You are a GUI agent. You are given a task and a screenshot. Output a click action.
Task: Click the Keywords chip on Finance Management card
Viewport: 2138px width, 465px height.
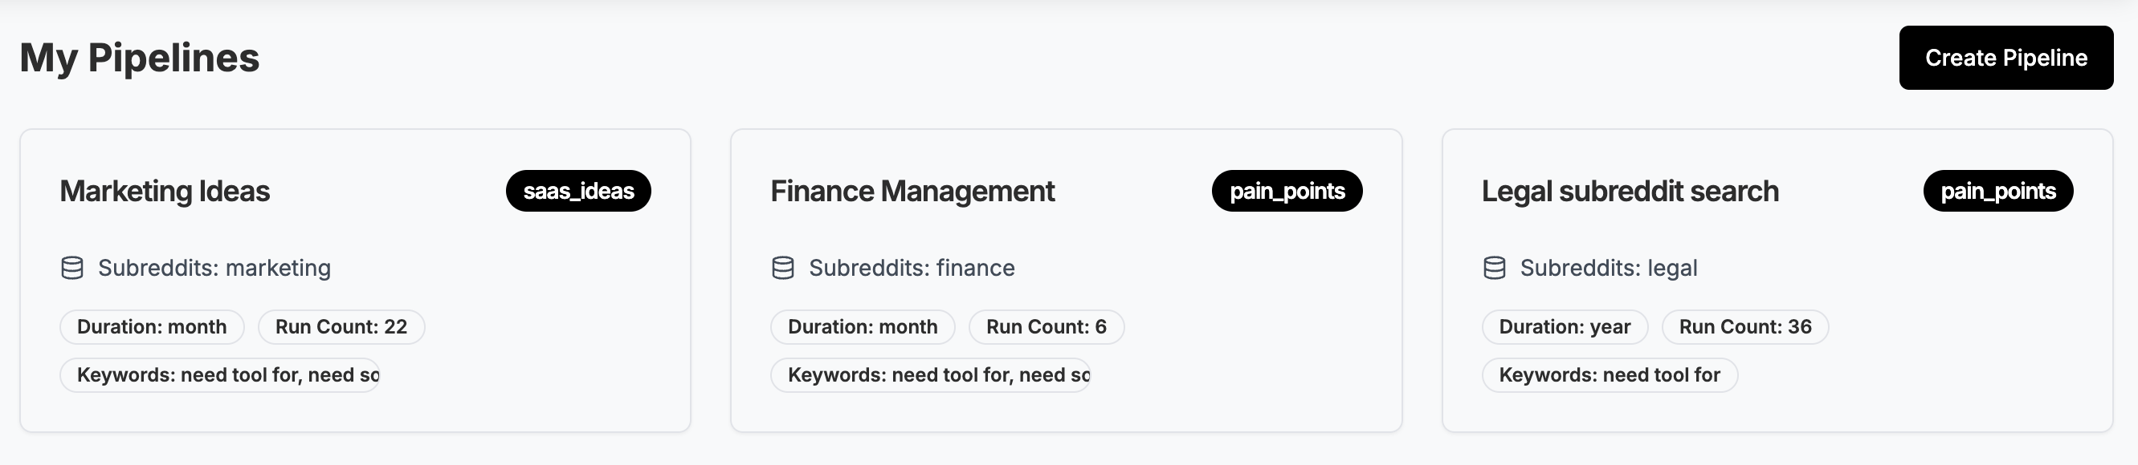(930, 374)
